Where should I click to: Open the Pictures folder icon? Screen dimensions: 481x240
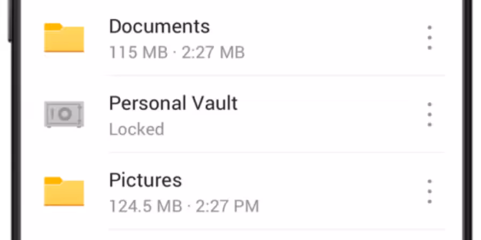click(64, 191)
